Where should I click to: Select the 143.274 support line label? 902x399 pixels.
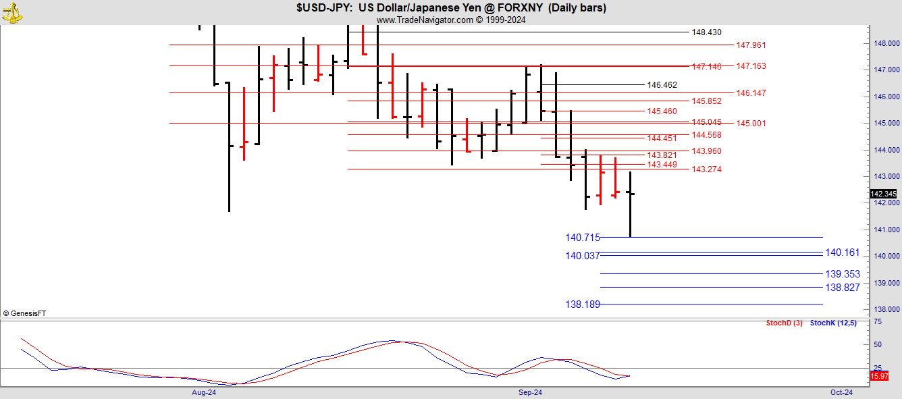706,169
